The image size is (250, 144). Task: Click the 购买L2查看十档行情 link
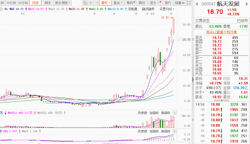click(221, 32)
